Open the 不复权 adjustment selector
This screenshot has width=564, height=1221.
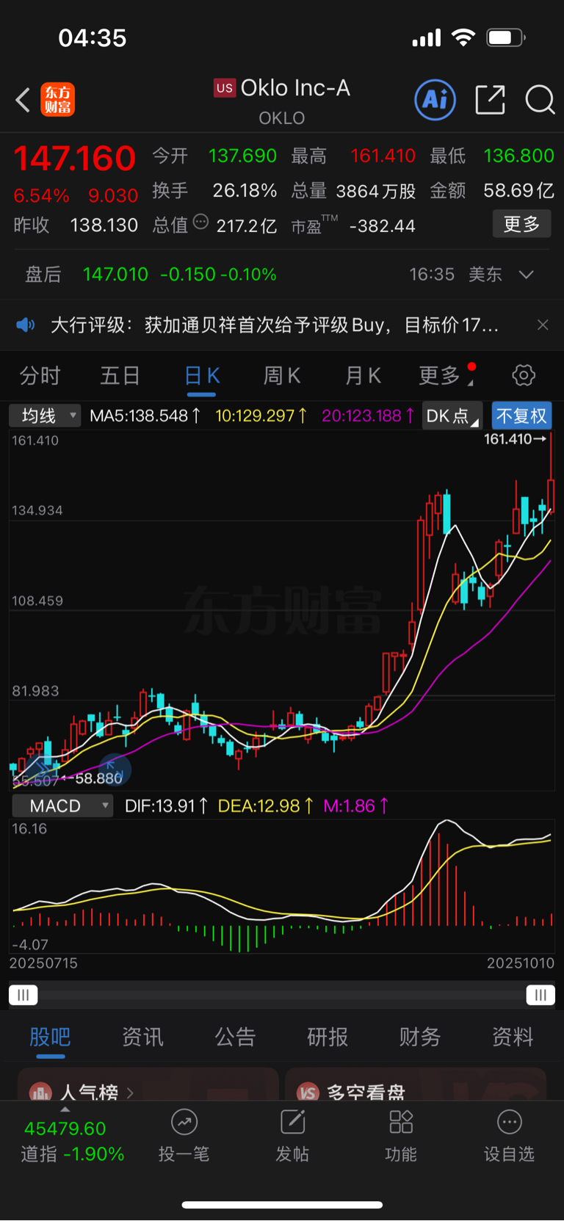(x=521, y=416)
